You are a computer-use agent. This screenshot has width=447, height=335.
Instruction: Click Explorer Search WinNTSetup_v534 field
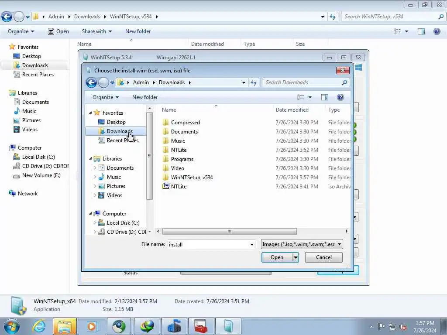[389, 17]
